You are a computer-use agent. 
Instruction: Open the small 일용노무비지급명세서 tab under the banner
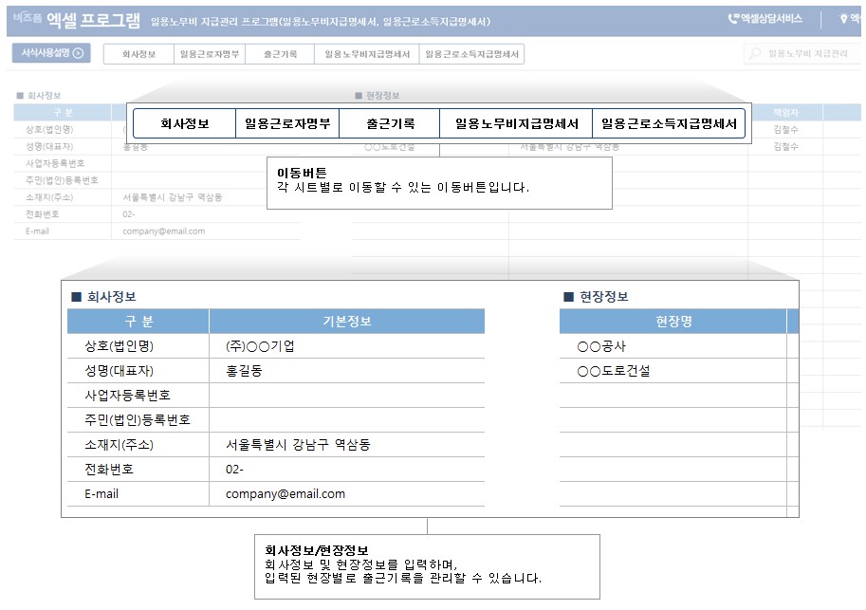(367, 54)
